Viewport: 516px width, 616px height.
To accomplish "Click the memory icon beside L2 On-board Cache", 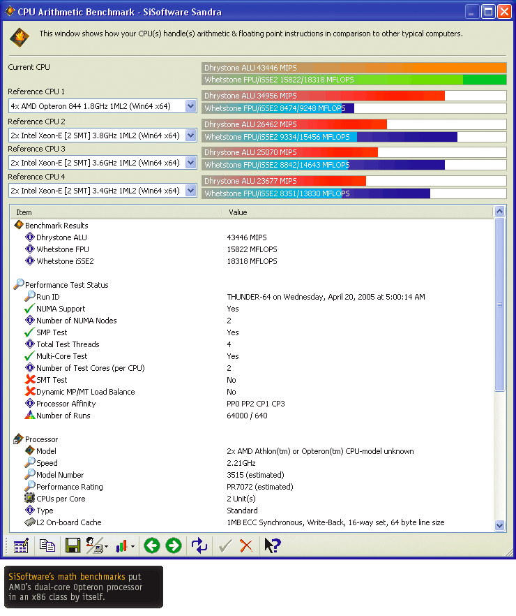I will pyautogui.click(x=30, y=522).
